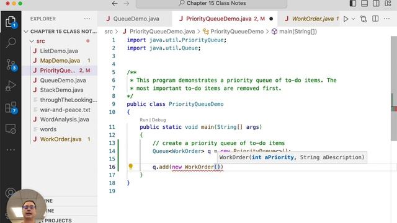
Task: Go back using the left arrow
Action: pos(115,3)
